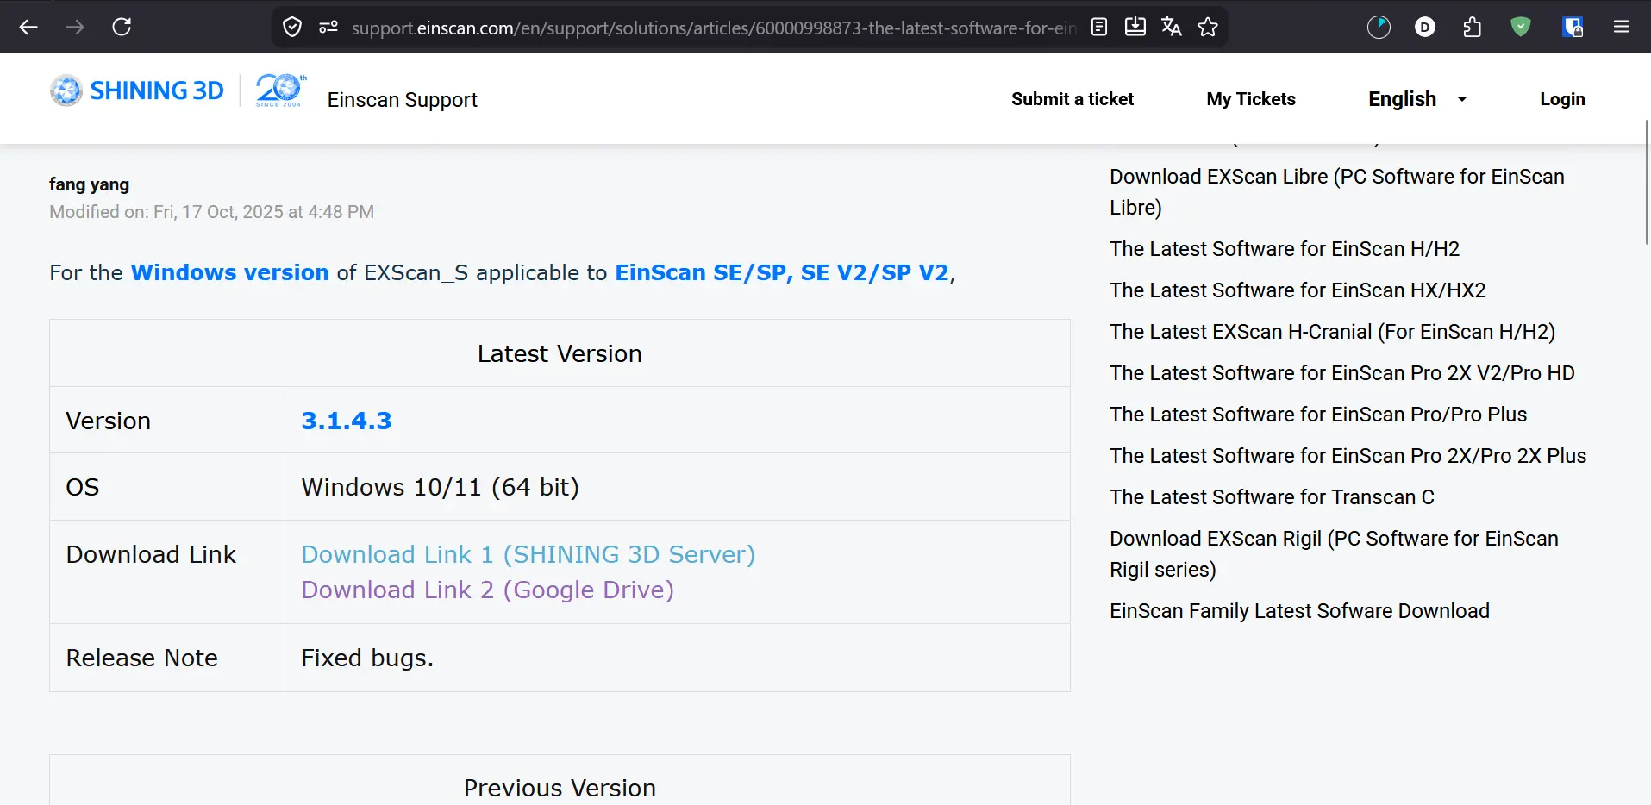Click the install/save page icon in address bar
Image resolution: width=1651 pixels, height=805 pixels.
(x=1135, y=27)
